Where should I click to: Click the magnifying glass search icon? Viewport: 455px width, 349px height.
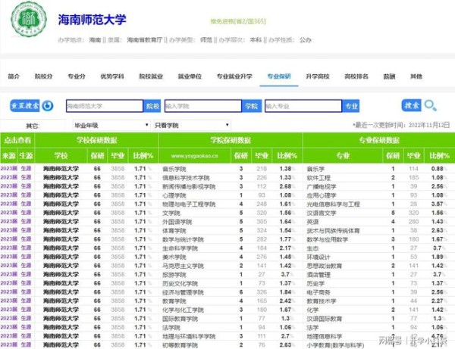[430, 106]
